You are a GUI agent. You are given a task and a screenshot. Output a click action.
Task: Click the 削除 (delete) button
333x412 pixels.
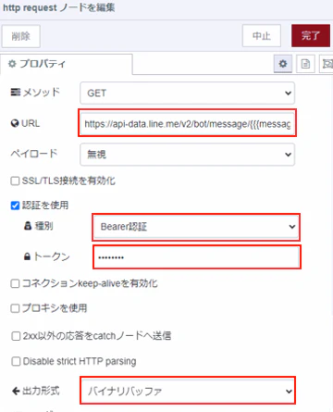point(21,36)
